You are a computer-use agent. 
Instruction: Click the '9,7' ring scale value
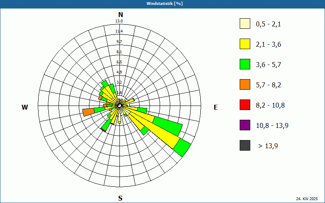[x=119, y=42]
